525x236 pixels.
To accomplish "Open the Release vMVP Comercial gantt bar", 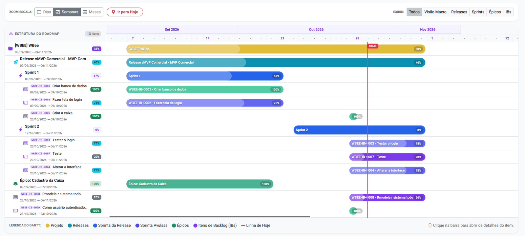I will pos(276,62).
